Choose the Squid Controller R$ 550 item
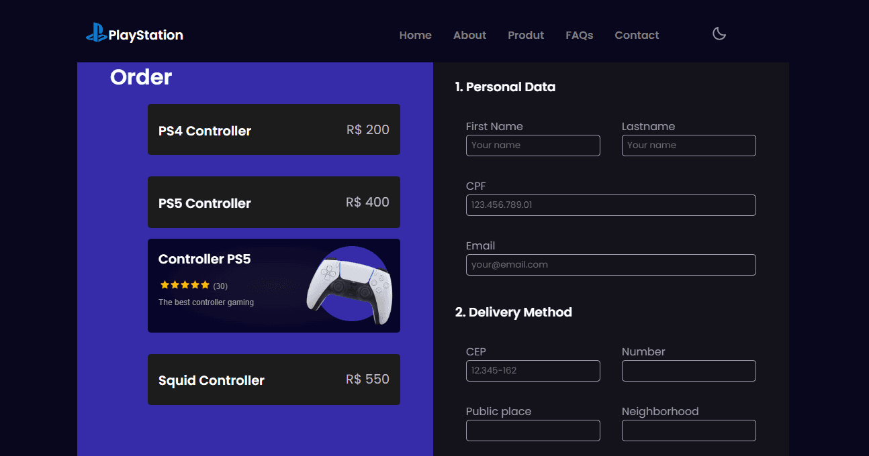The image size is (869, 456). tap(274, 380)
